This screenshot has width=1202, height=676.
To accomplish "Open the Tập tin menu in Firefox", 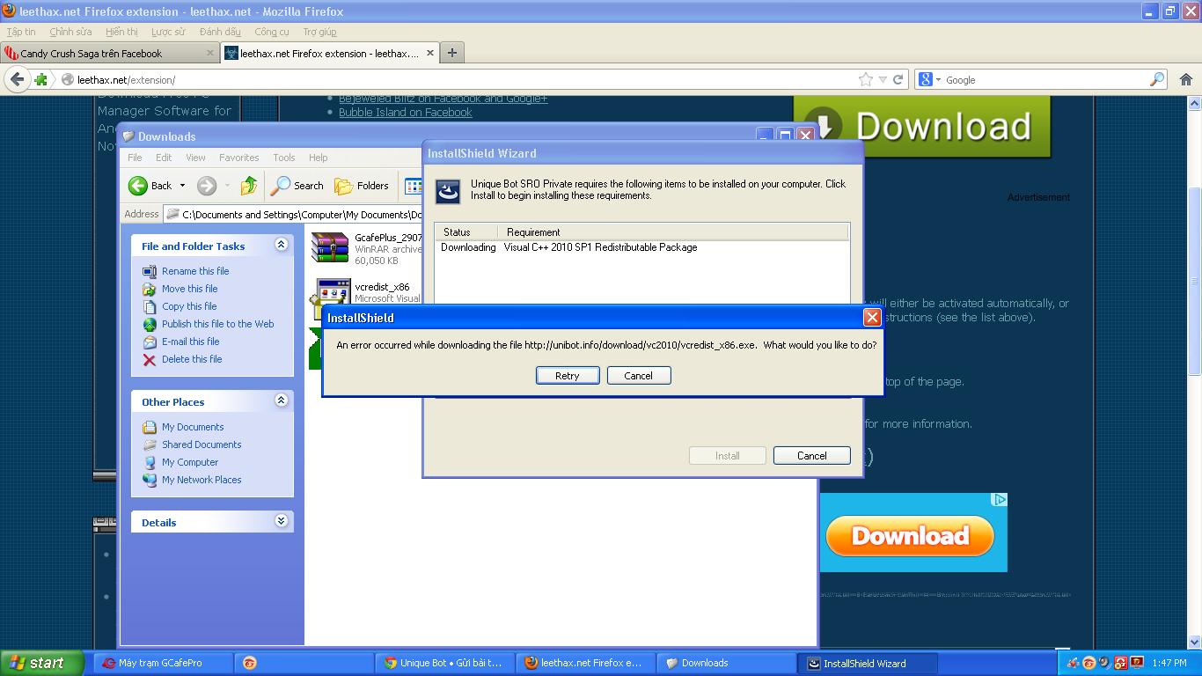I will [21, 32].
